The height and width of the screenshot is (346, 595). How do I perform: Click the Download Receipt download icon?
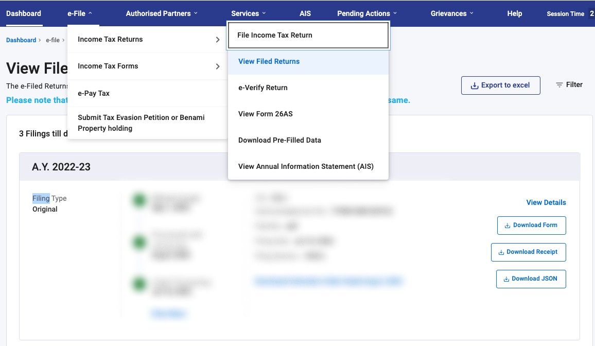500,252
